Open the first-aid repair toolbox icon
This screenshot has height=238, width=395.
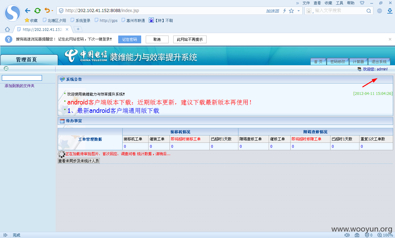[x=357, y=235]
